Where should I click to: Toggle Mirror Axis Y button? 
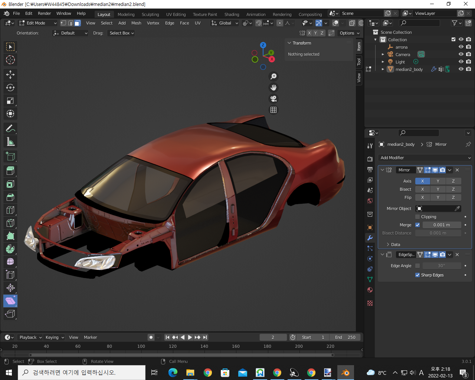coord(438,181)
